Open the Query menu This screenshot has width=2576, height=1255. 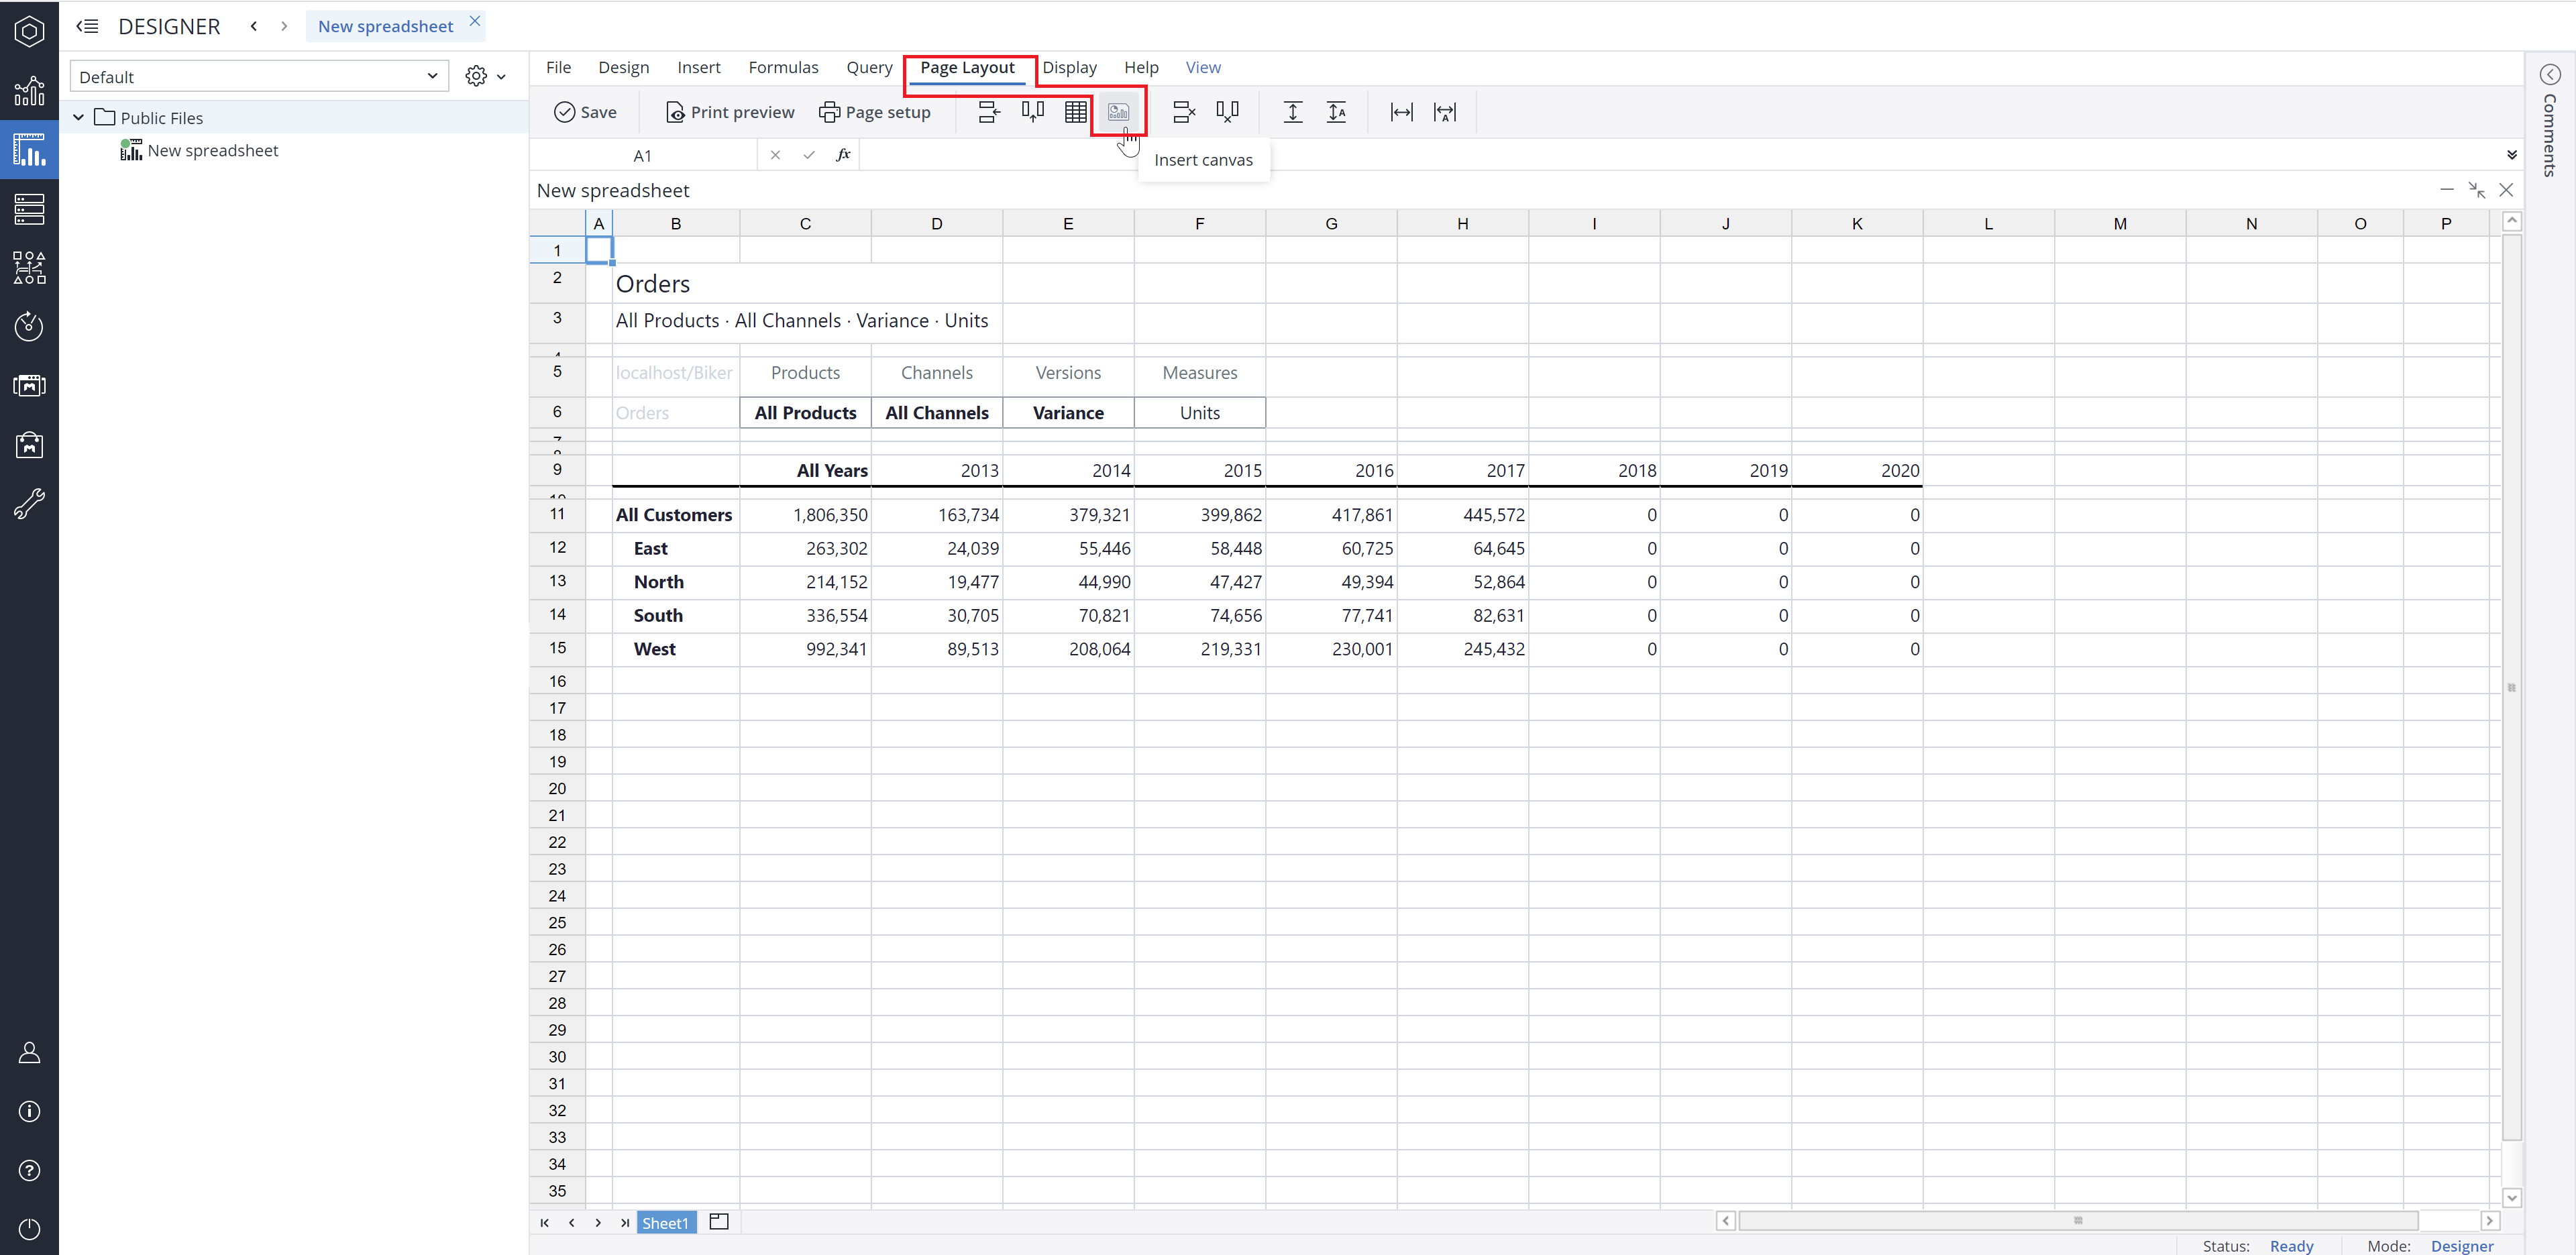tap(869, 67)
